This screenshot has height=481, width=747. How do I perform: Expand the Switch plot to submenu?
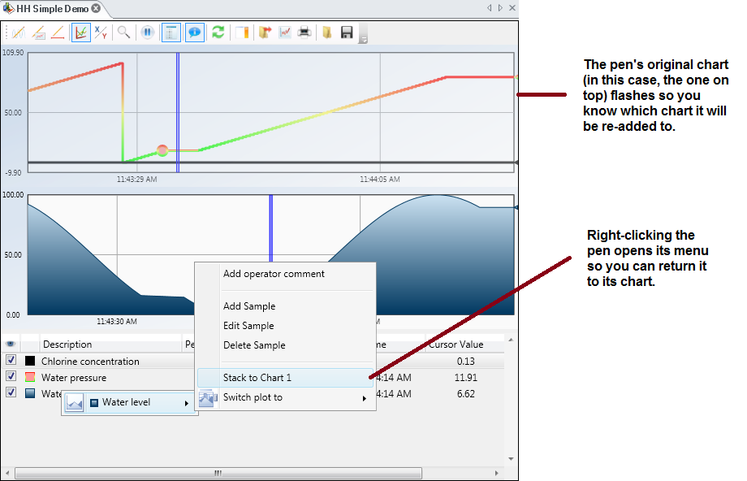click(364, 398)
